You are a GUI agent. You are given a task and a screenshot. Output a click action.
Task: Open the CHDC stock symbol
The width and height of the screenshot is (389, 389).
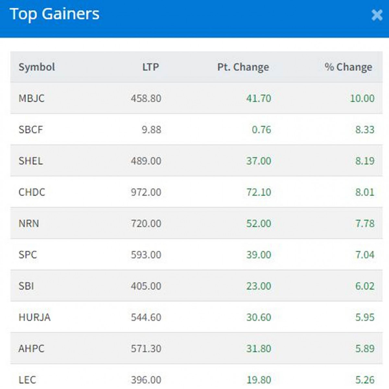(32, 192)
